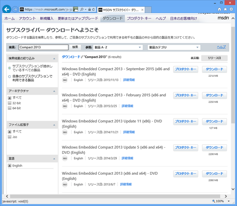237x206 pixels.
Task: Click the 検索 search button
Action: (x=75, y=47)
